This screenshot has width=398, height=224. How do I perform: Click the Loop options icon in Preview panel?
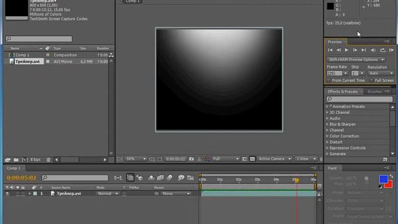click(383, 50)
